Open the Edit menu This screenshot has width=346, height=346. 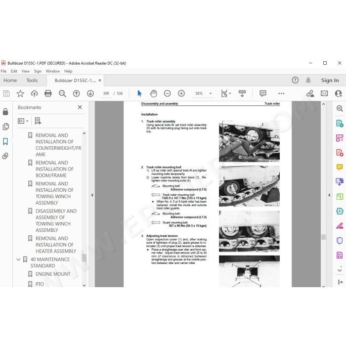pos(14,71)
